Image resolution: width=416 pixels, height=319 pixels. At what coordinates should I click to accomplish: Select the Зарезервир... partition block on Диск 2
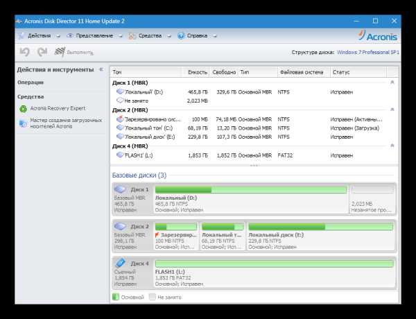[176, 236]
